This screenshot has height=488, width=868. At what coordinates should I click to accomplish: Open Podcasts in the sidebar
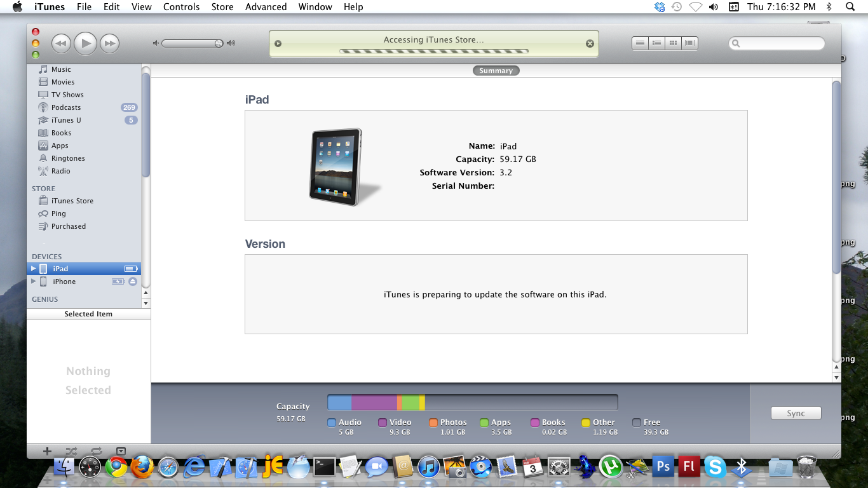[x=66, y=107]
